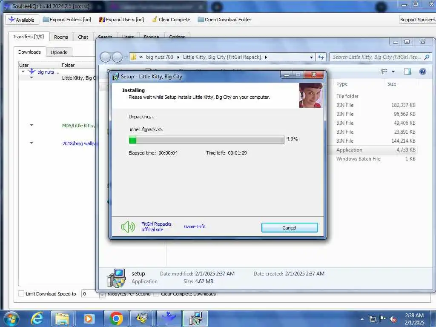Show hidden tray icons arrow
The height and width of the screenshot is (327, 436).
[362, 319]
